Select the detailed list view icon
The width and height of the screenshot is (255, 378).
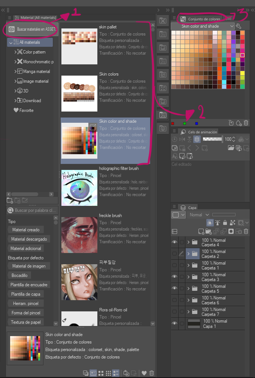point(116,373)
